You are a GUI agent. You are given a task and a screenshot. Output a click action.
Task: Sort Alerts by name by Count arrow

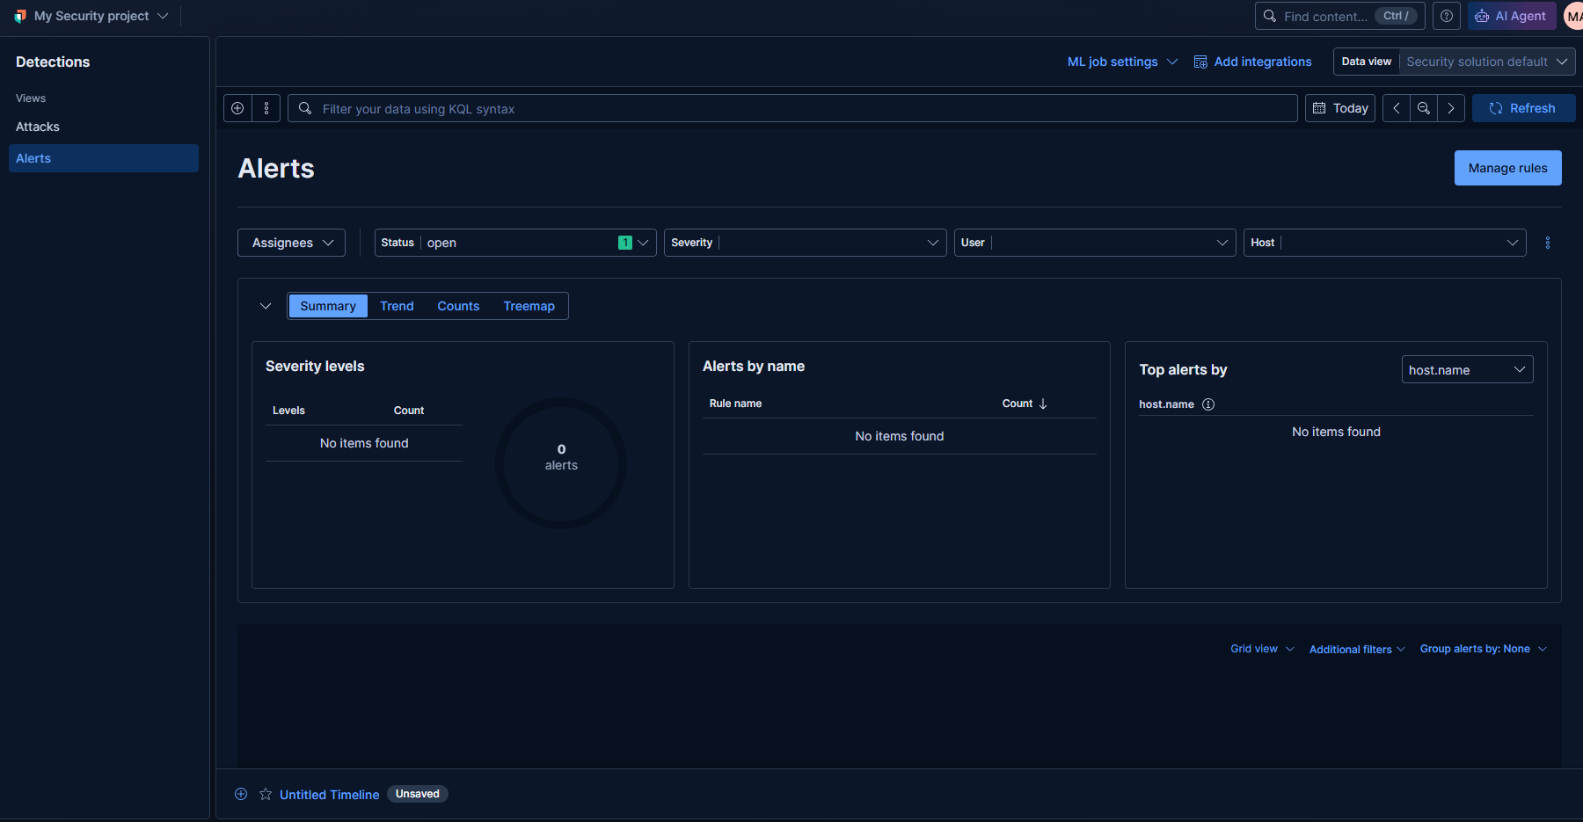pos(1043,404)
